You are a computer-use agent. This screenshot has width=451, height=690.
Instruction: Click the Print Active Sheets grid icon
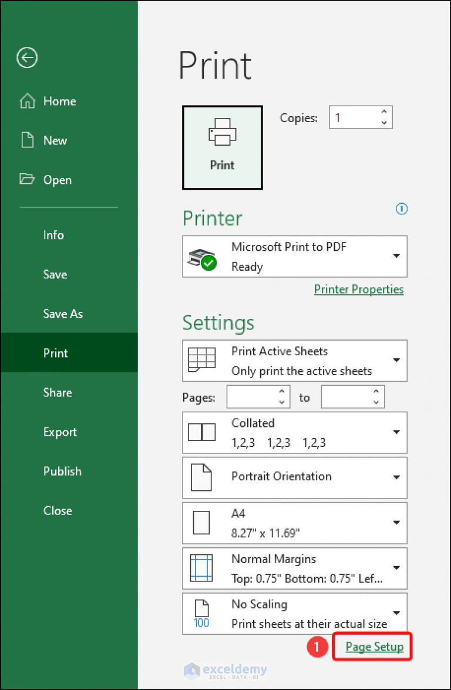(202, 361)
